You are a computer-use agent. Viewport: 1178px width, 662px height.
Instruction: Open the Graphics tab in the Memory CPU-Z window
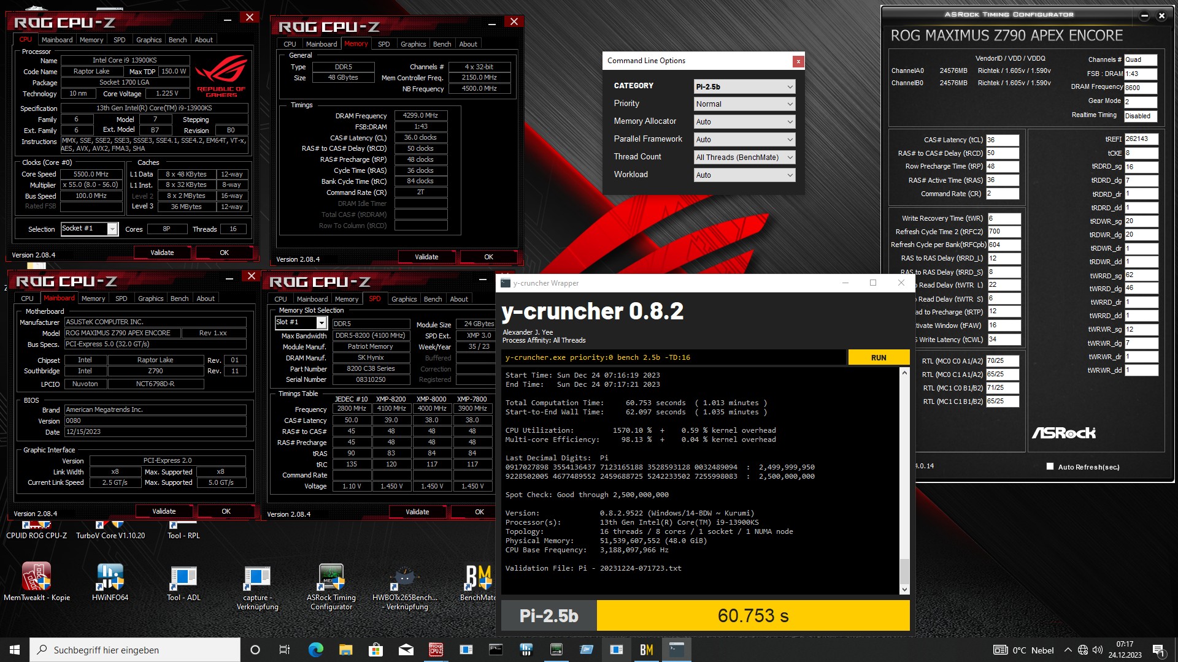click(x=413, y=44)
